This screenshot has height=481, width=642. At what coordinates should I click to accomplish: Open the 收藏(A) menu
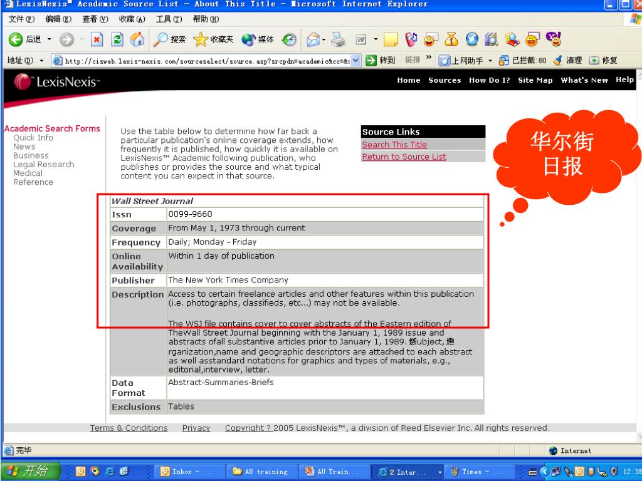132,19
